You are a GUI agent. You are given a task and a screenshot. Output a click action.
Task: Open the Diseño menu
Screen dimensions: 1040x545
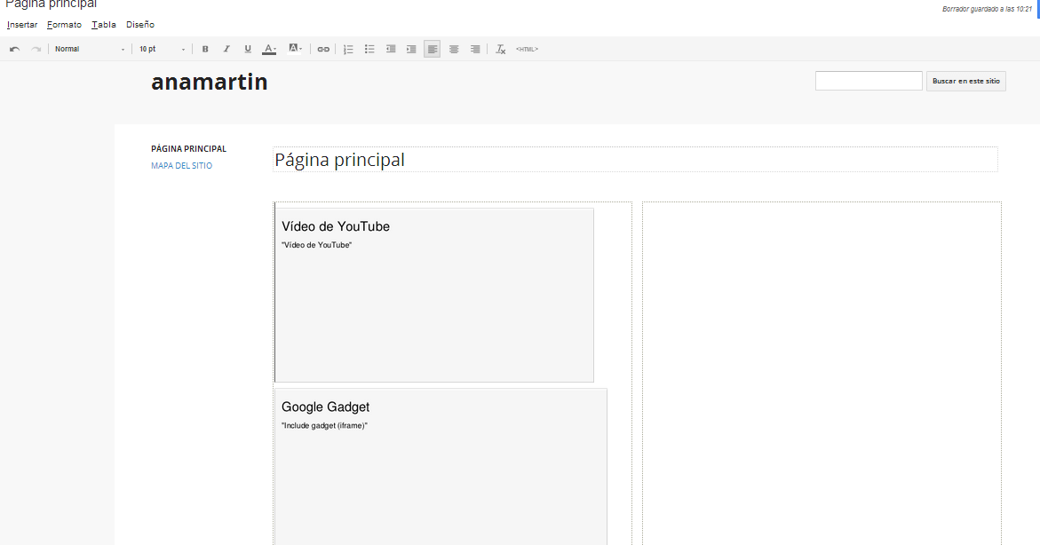click(140, 25)
